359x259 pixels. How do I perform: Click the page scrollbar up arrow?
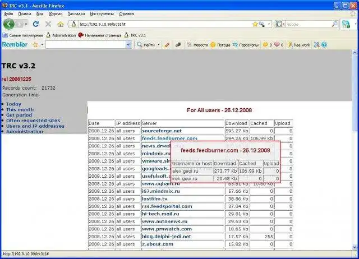click(355, 53)
